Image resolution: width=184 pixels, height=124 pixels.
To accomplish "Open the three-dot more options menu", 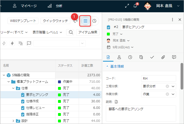I will (172, 20).
